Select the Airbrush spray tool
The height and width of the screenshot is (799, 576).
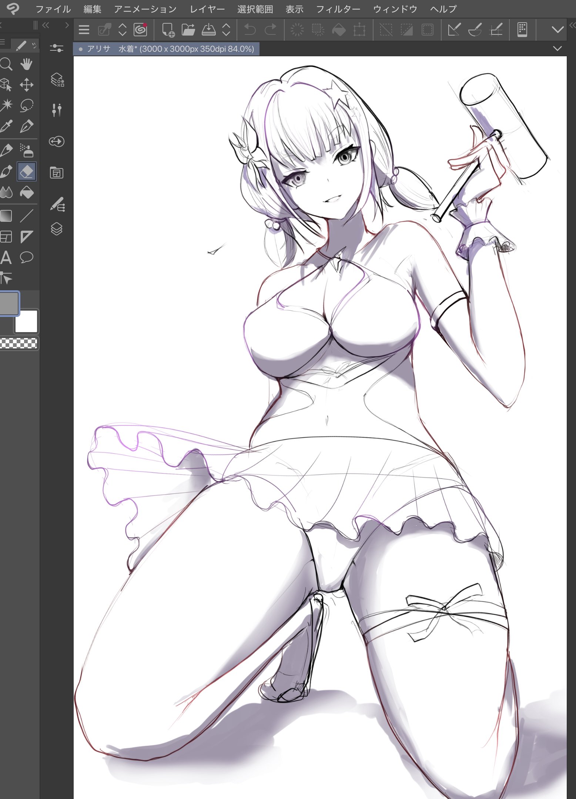[x=27, y=150]
